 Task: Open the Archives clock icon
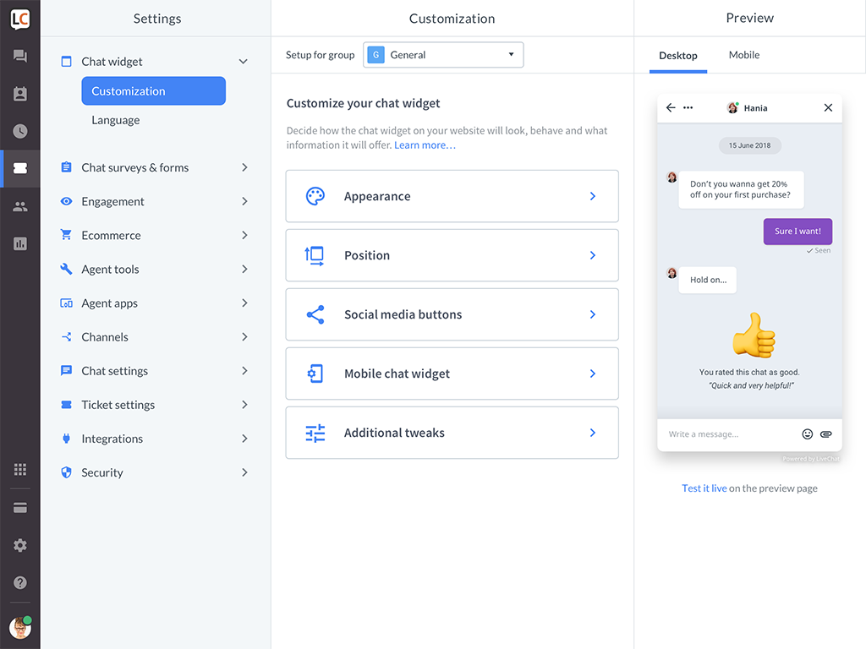click(x=20, y=131)
